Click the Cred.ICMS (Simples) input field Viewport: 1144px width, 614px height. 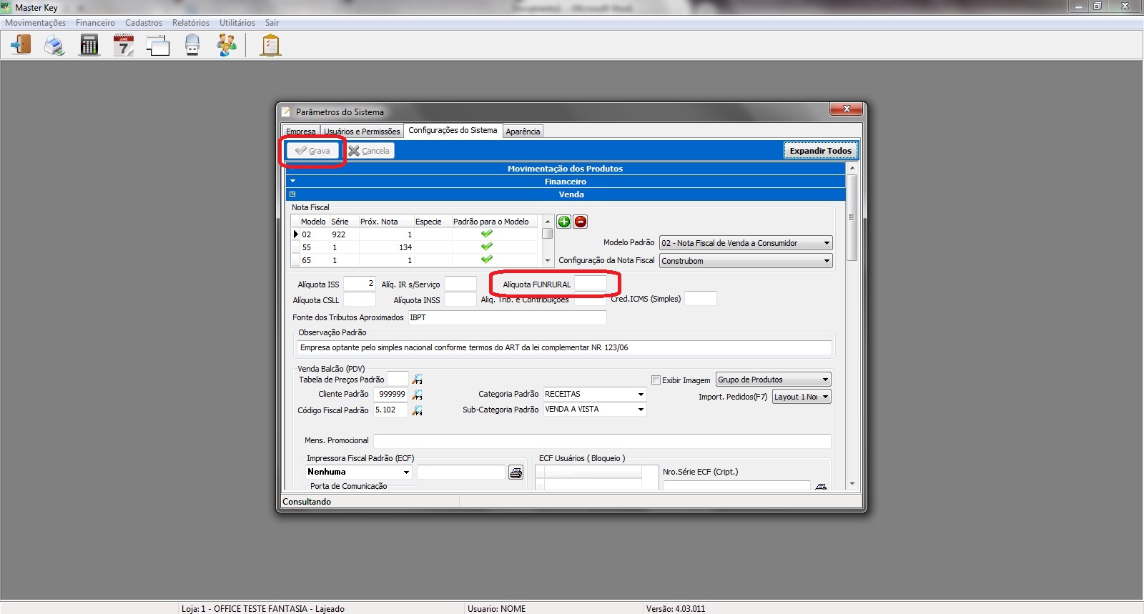(x=701, y=299)
